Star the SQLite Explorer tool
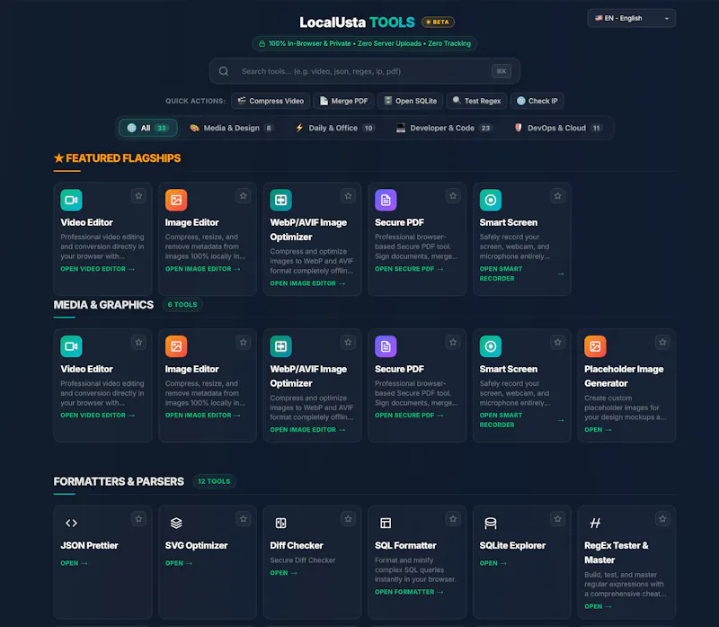Image resolution: width=719 pixels, height=627 pixels. coord(557,519)
